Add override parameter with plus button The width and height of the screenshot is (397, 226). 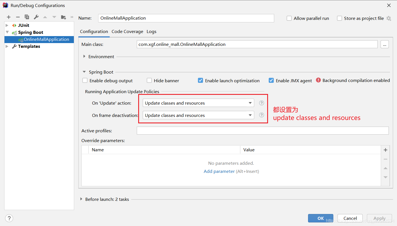pos(386,150)
